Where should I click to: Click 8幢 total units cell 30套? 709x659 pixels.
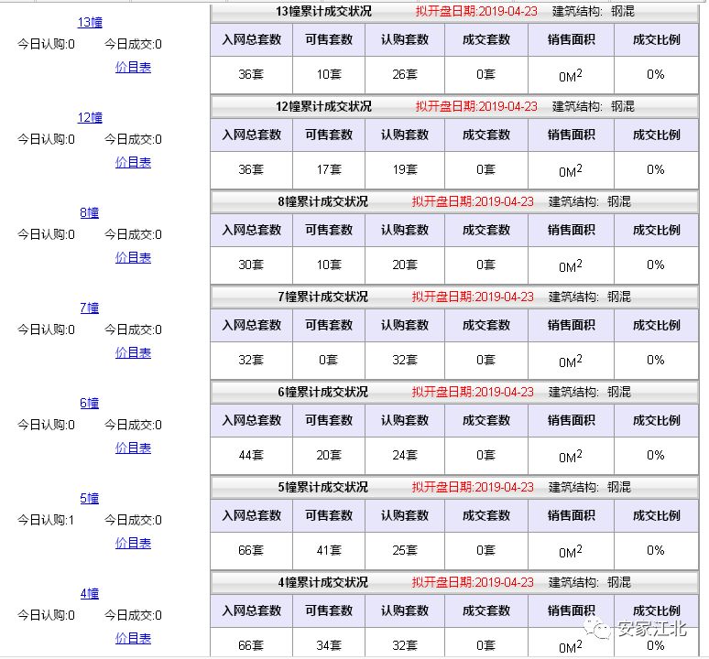[251, 265]
